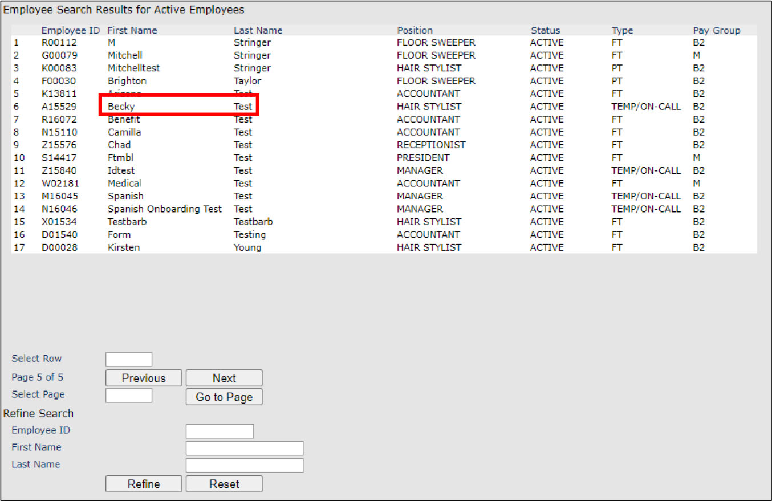This screenshot has width=772, height=501.
Task: Click employee ID S14417
Action: [x=59, y=158]
